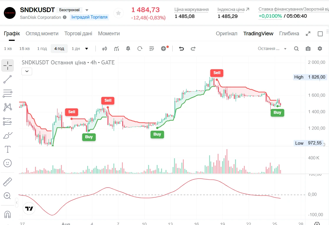Take a chart snapshot with camera icon

tap(308, 49)
